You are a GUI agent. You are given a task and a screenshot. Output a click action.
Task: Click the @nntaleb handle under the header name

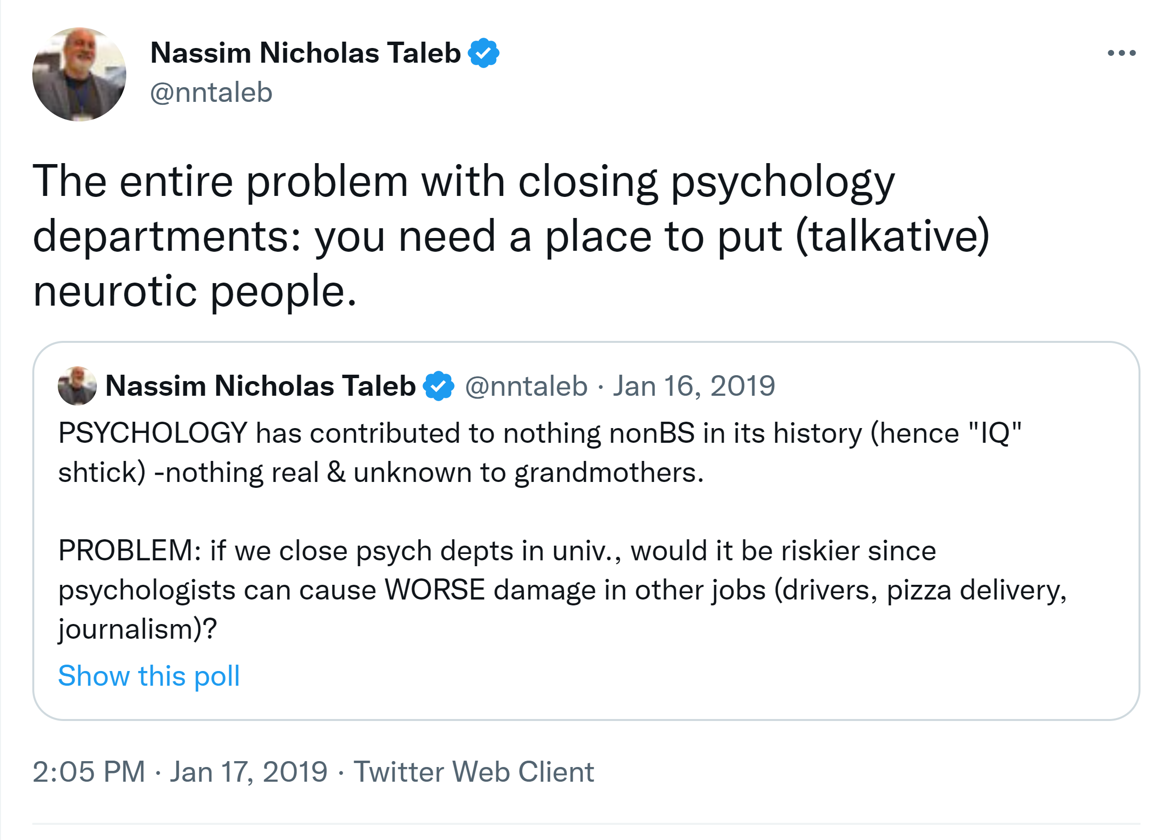pos(211,93)
